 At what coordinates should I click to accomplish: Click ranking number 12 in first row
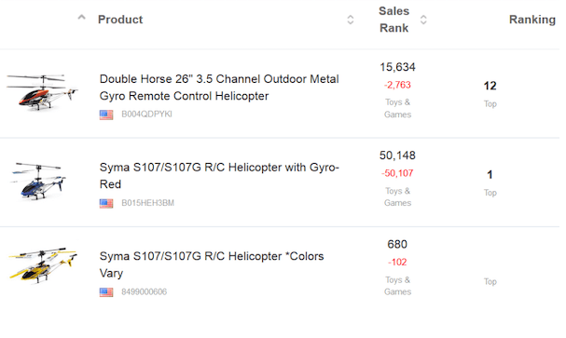[x=490, y=86]
